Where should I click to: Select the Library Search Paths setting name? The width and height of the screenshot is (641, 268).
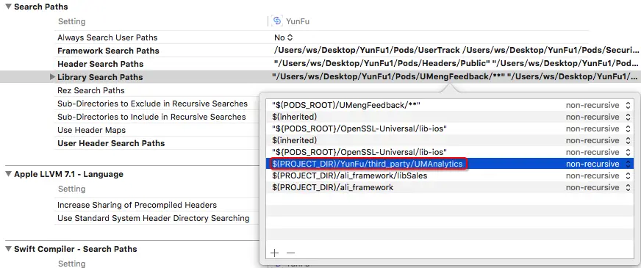tap(100, 77)
